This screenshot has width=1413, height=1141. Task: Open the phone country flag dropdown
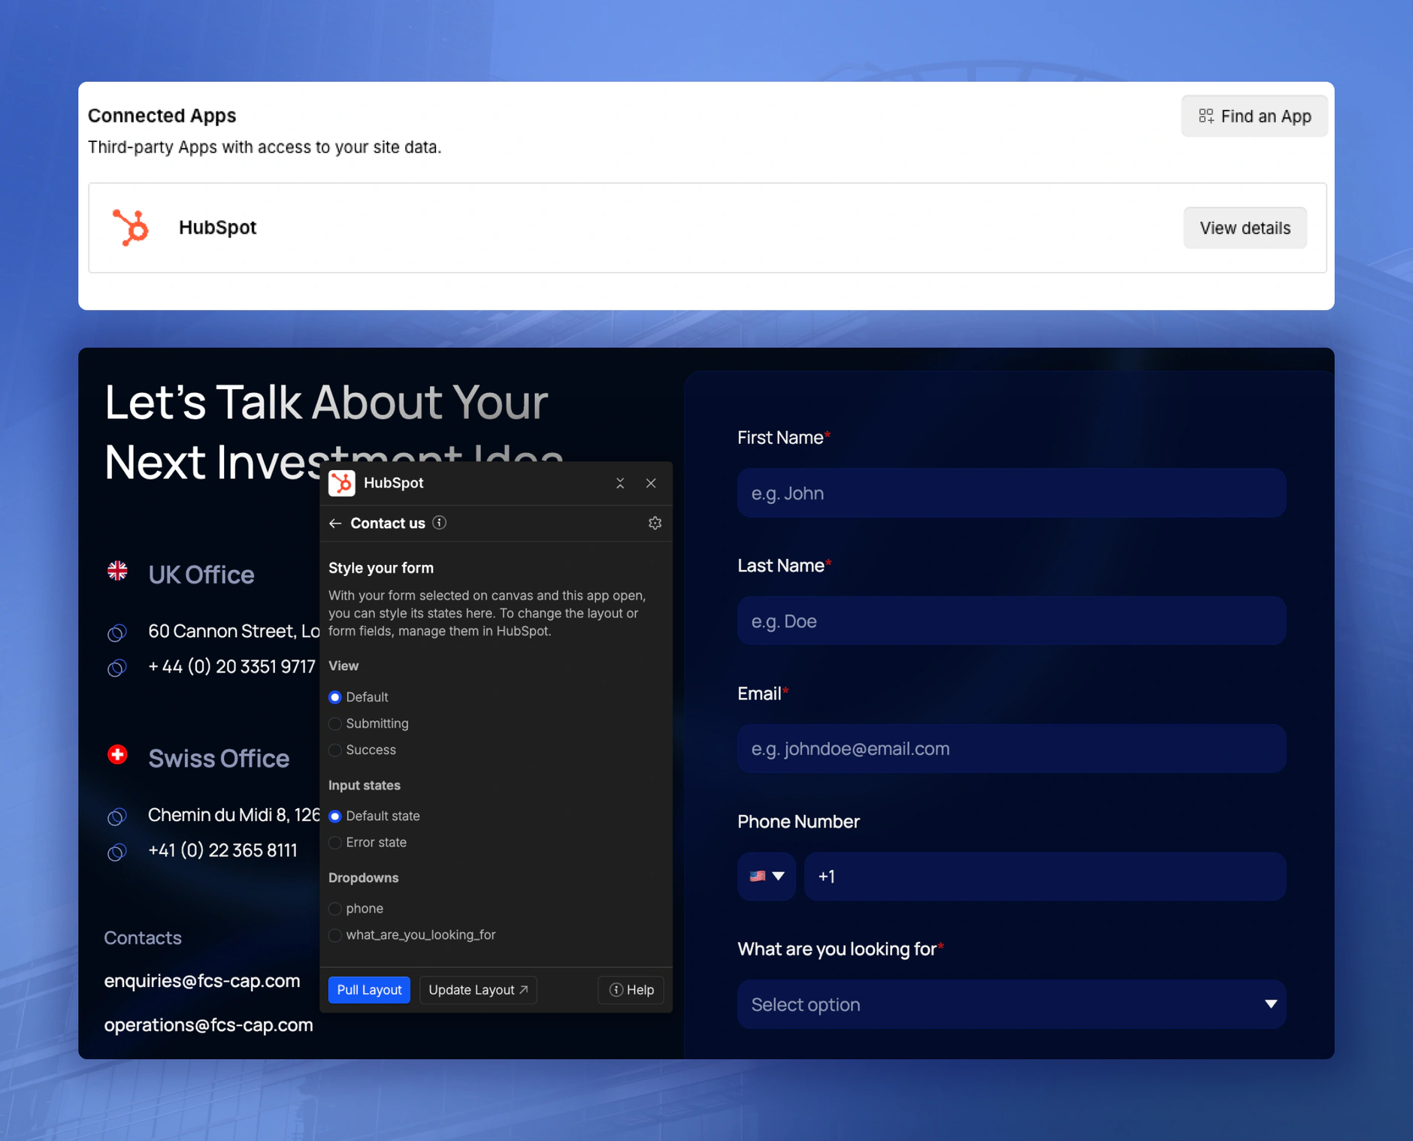point(767,876)
